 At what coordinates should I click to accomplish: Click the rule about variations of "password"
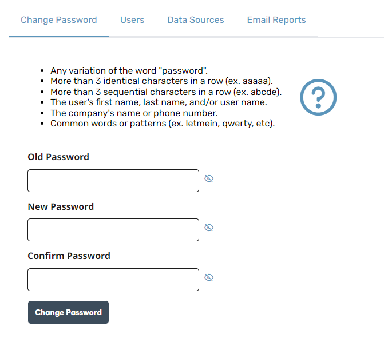(x=129, y=71)
